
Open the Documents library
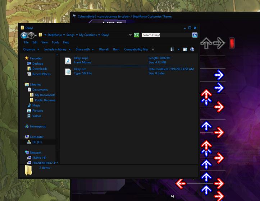coord(40,90)
